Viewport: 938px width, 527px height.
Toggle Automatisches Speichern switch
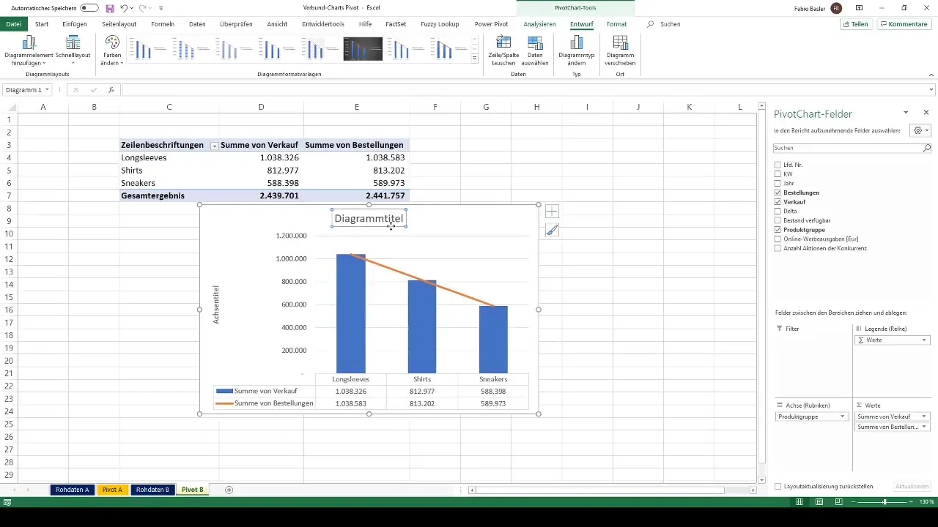pos(89,8)
